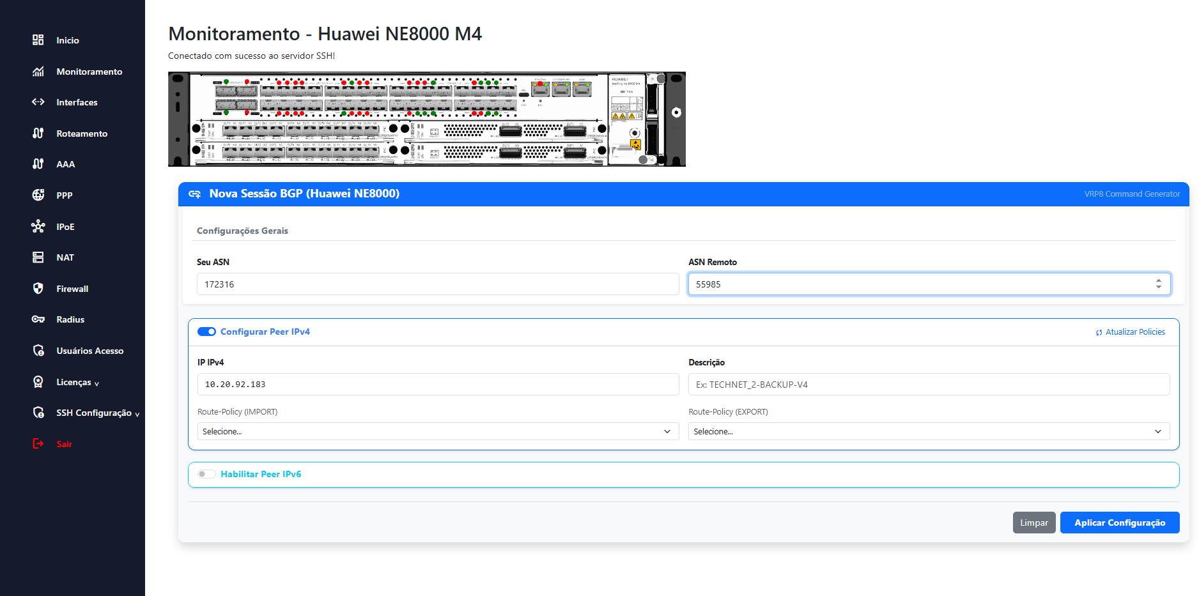Open the AAA menu item
The width and height of the screenshot is (1199, 596).
66,164
